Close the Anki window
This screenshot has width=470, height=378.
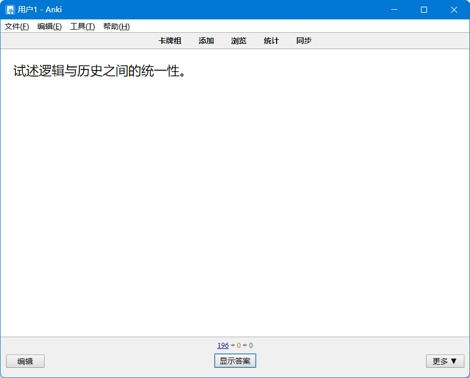click(x=454, y=10)
